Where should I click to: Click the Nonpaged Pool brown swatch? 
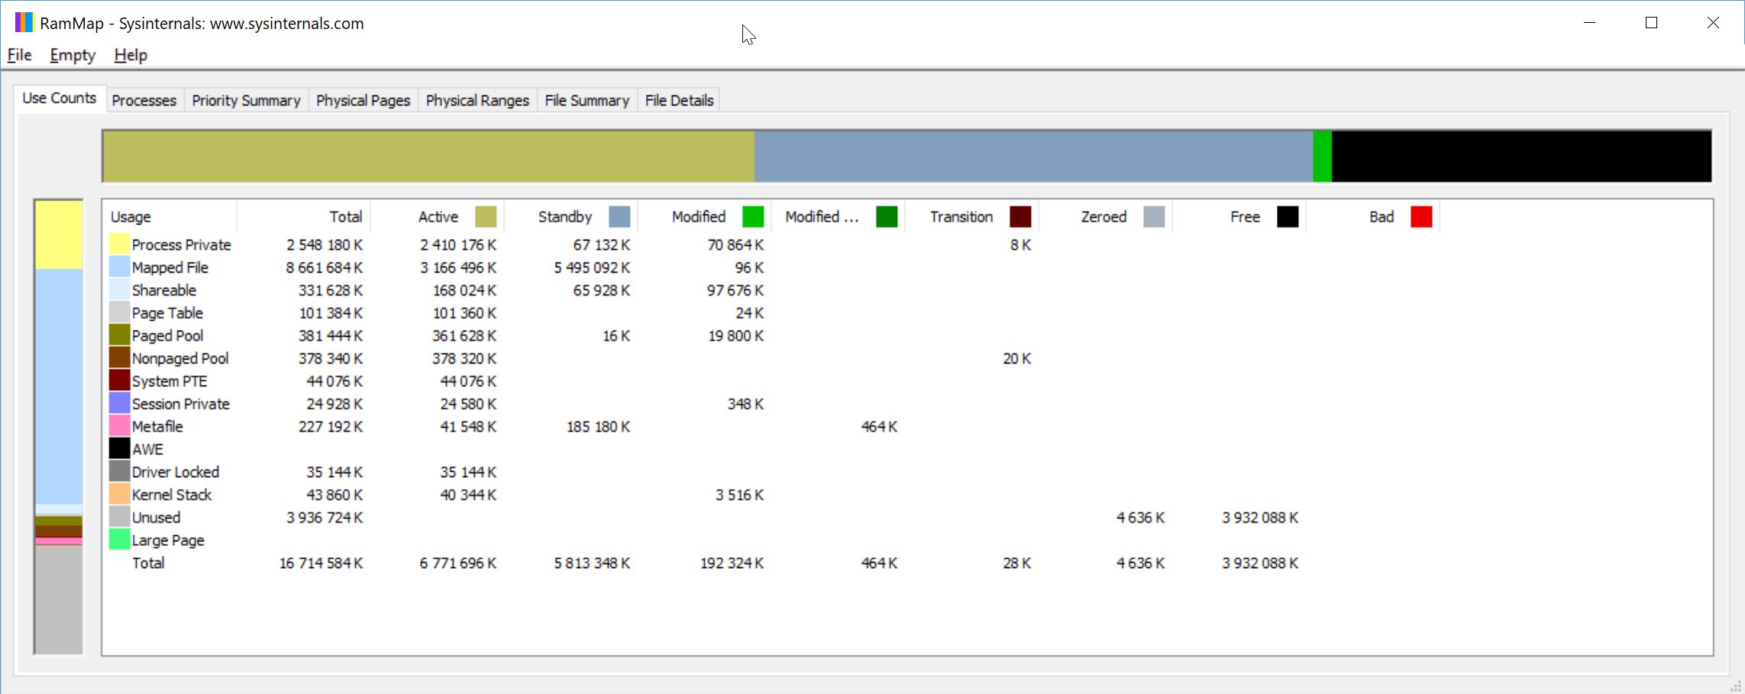coord(119,358)
